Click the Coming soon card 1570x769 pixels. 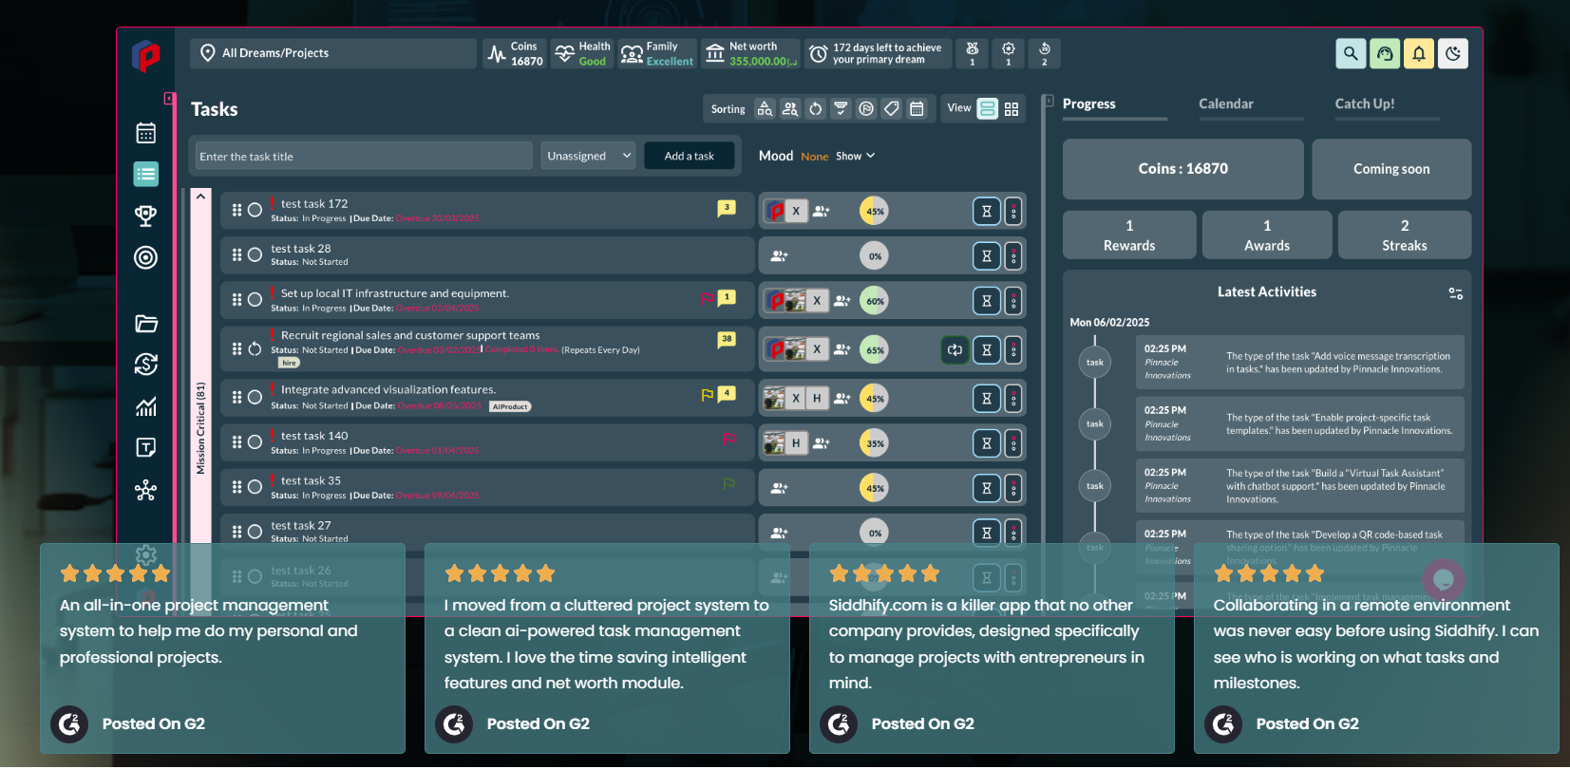pyautogui.click(x=1391, y=169)
